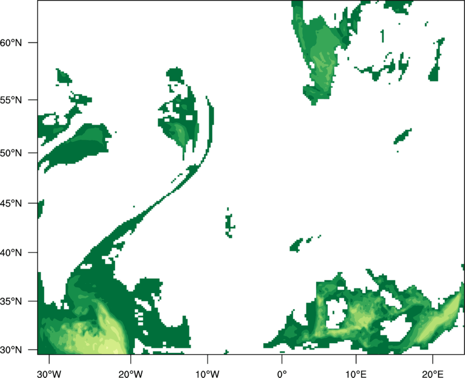Select the 10°E longitude axis label
The width and height of the screenshot is (465, 378).
point(356,374)
